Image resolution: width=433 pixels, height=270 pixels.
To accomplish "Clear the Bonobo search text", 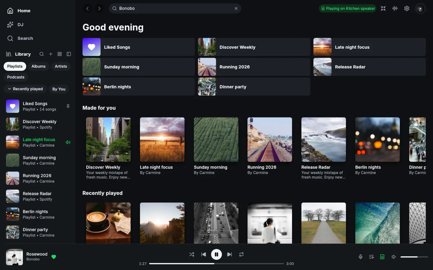I will tap(236, 8).
